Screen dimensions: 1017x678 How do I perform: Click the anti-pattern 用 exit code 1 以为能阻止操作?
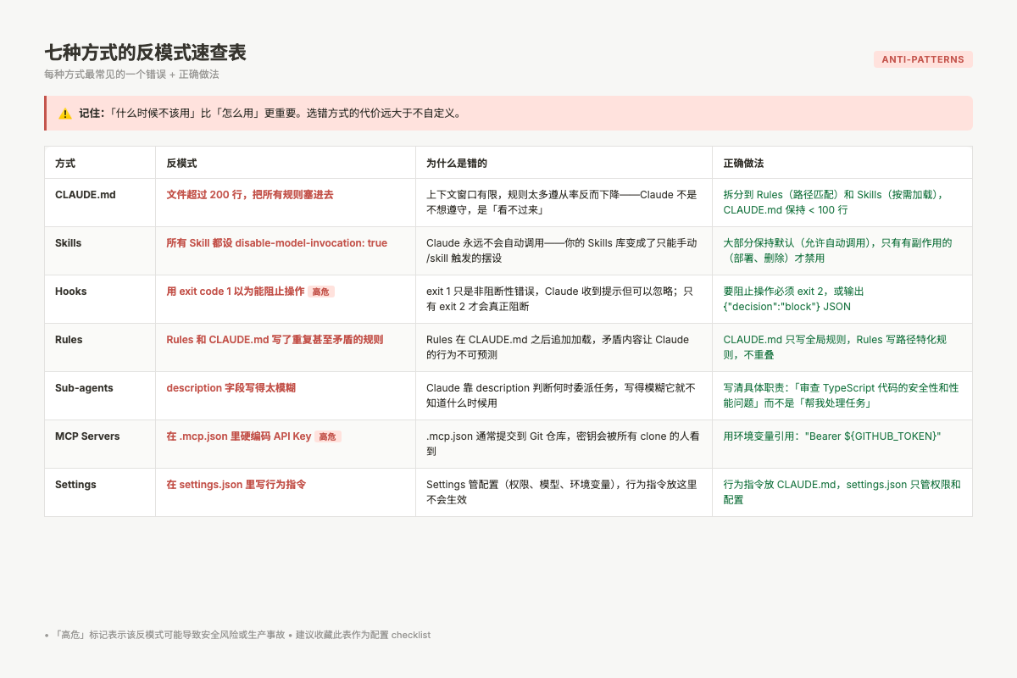(235, 291)
